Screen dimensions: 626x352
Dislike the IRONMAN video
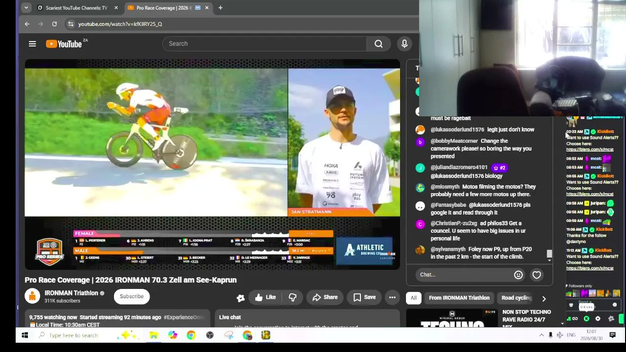coord(292,297)
